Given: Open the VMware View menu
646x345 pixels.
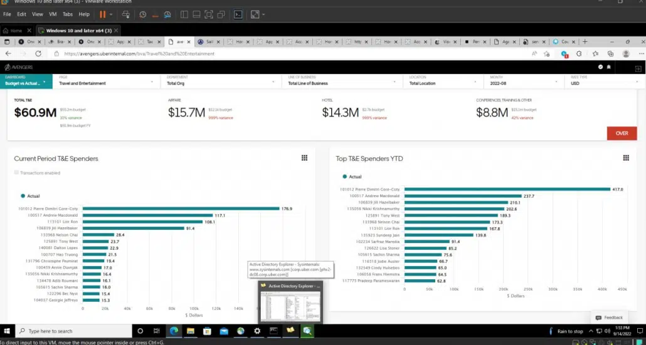Looking at the screenshot, I should [x=38, y=14].
